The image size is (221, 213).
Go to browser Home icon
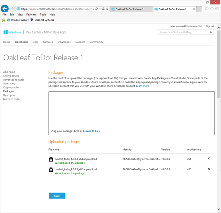[x=207, y=9]
